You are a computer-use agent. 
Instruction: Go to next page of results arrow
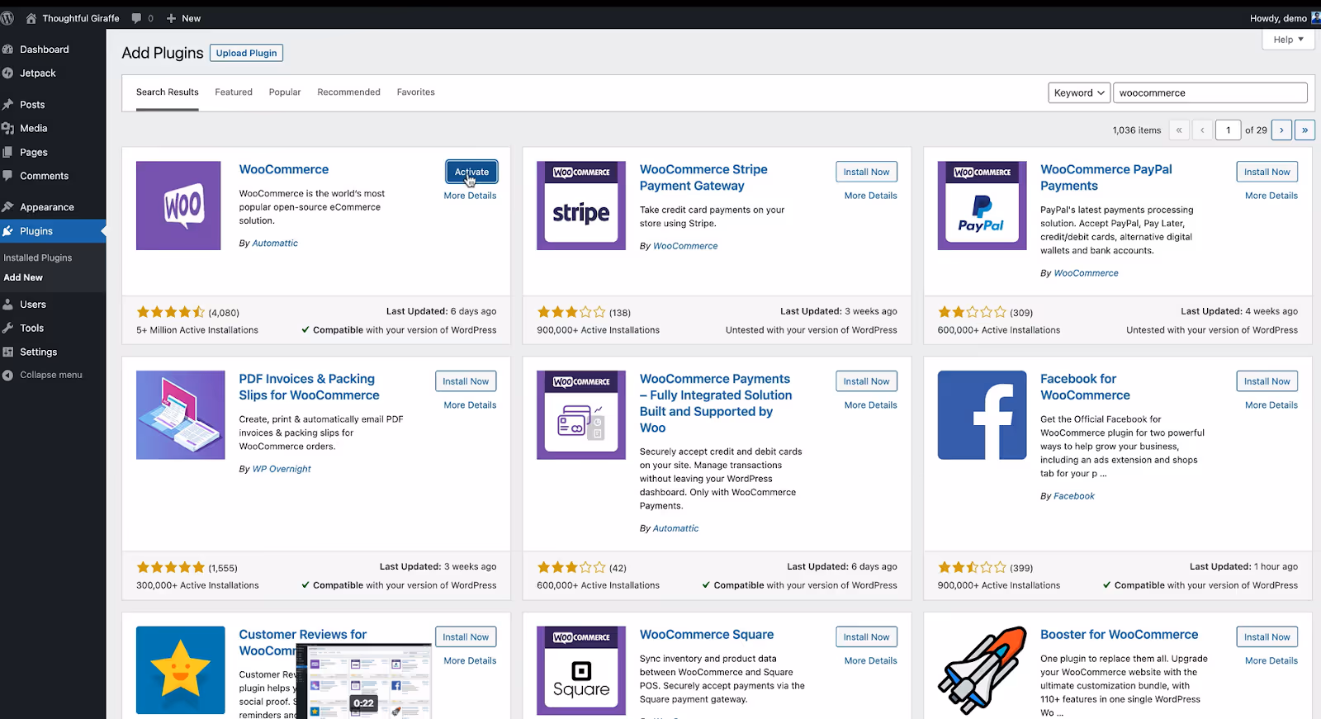tap(1281, 130)
